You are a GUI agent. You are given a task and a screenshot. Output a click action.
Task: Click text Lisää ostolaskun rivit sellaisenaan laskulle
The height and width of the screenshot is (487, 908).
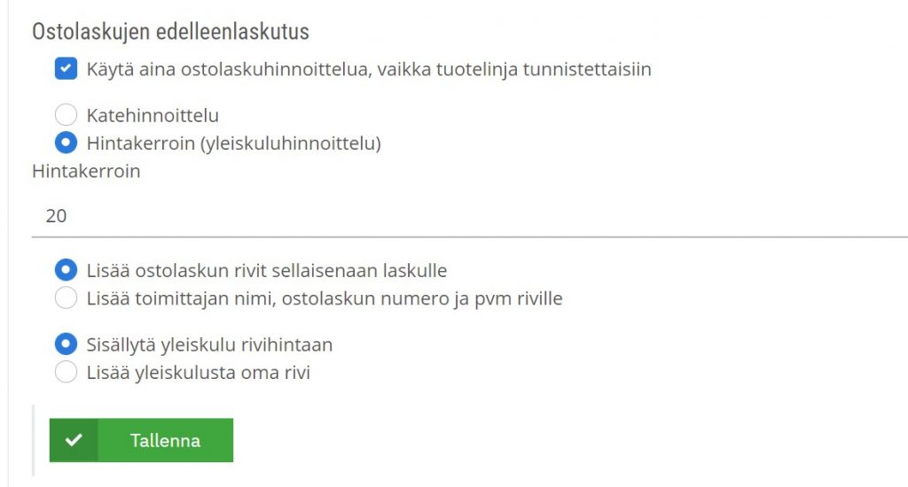coord(267,270)
